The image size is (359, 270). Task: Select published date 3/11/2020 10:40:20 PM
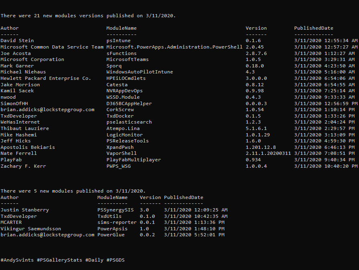326,166
